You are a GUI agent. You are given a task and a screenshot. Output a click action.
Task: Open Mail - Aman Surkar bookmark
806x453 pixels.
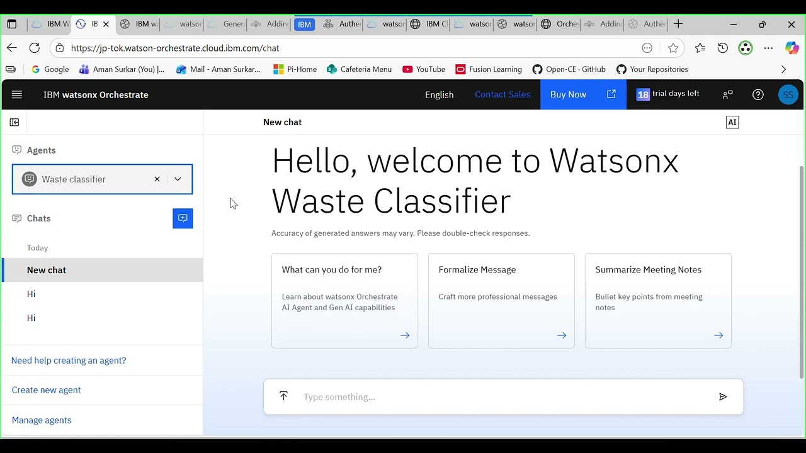(219, 69)
